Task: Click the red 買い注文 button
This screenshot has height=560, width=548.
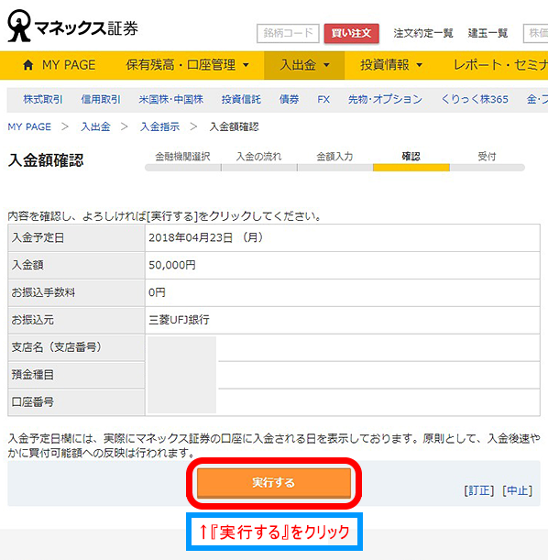Action: coord(352,33)
